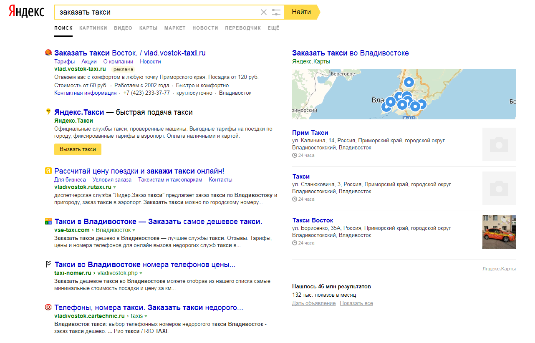The image size is (535, 343).
Task: Click the camera placeholder for Прим Такси
Action: pyautogui.click(x=499, y=144)
